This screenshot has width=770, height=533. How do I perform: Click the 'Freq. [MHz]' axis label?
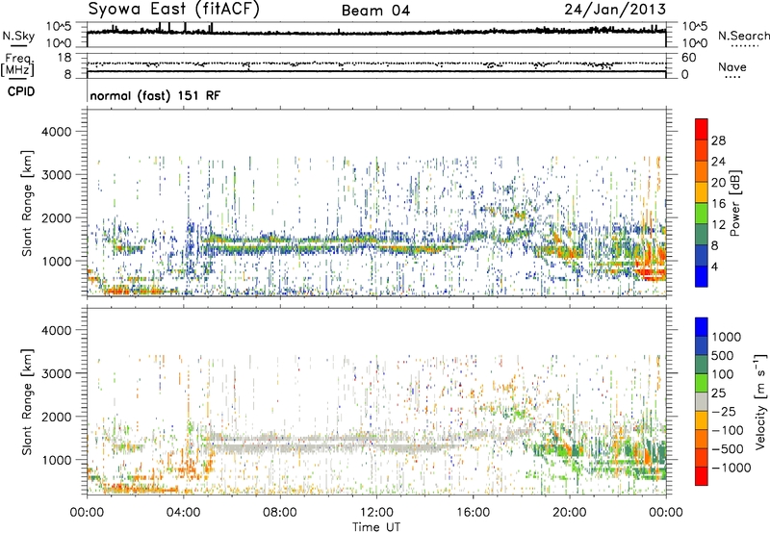tap(17, 65)
